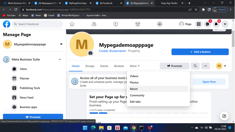Open File Explorer from the taskbar
The image size is (235, 132).
pos(101,128)
